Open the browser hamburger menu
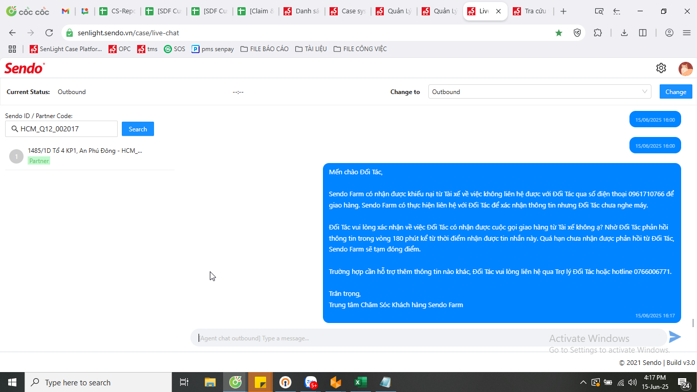Image resolution: width=697 pixels, height=392 pixels. click(x=687, y=33)
